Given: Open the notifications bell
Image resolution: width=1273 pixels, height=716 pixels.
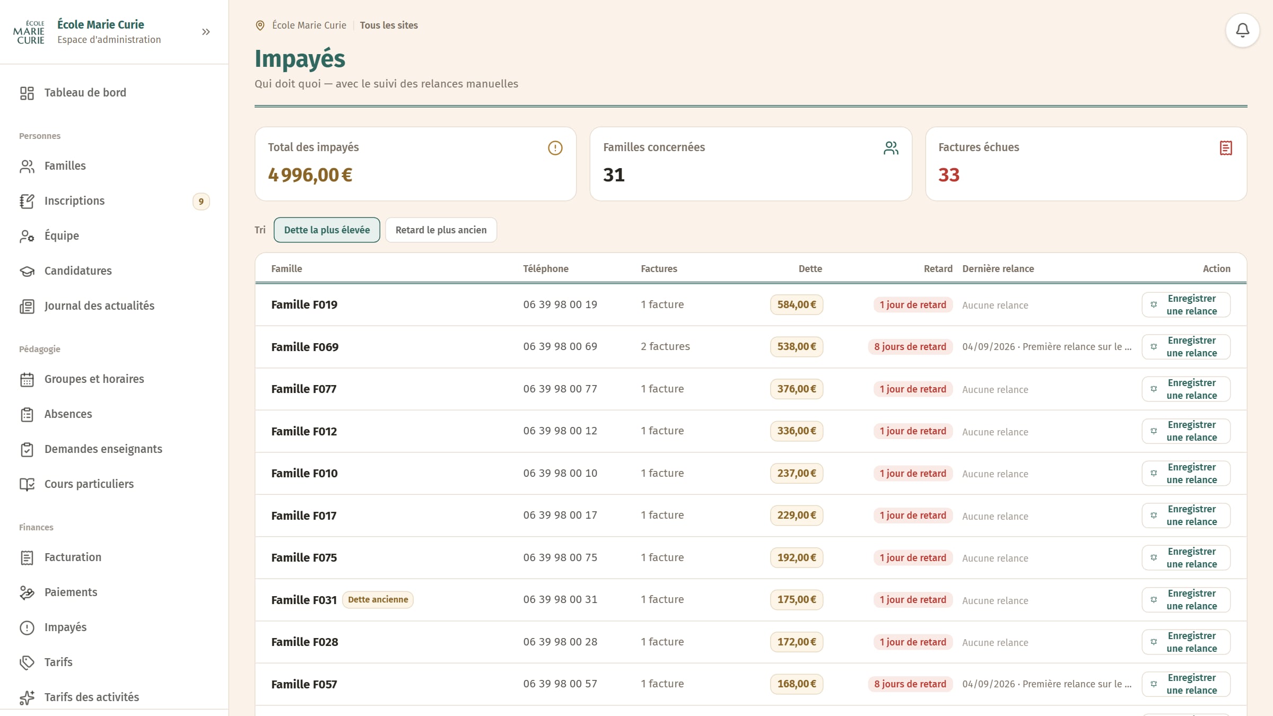Looking at the screenshot, I should pyautogui.click(x=1242, y=30).
